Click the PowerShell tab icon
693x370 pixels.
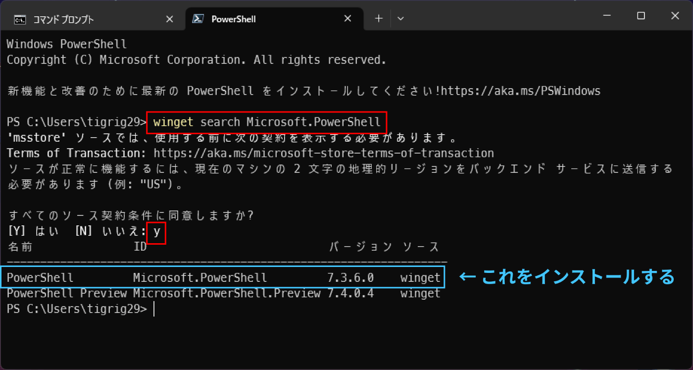click(198, 19)
